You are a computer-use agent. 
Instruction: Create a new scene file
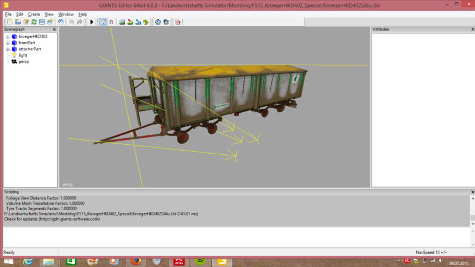(x=10, y=22)
